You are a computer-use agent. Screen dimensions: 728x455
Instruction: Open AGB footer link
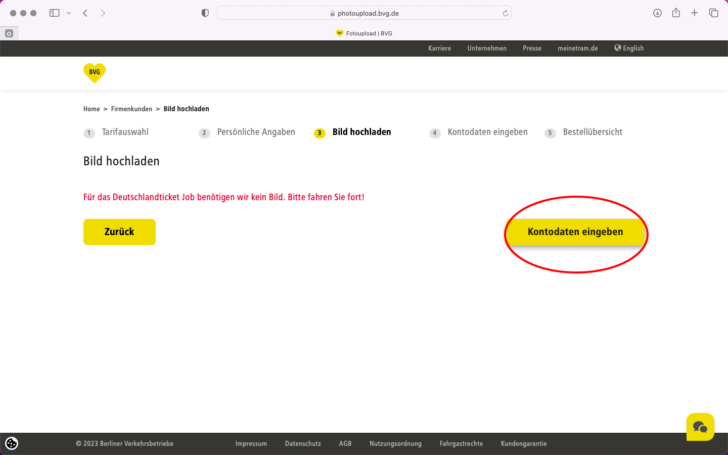[345, 444]
